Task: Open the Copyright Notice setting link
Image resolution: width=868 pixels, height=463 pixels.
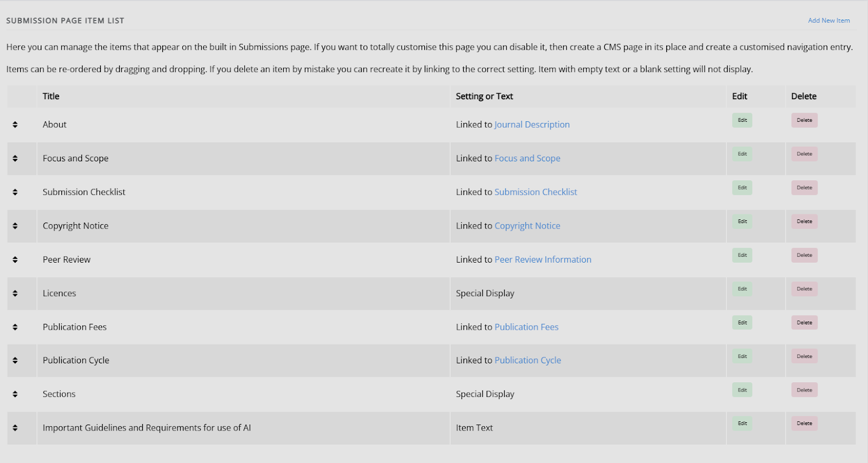Action: point(527,226)
